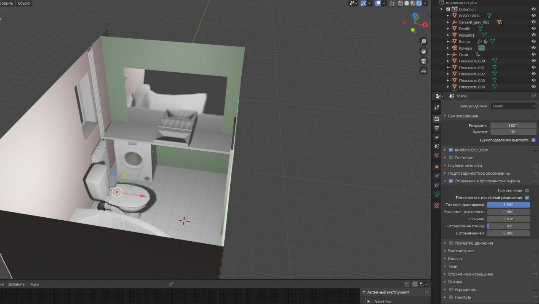The image size is (539, 304).
Task: Click the zoom magnifier viewport button
Action: pyautogui.click(x=424, y=41)
